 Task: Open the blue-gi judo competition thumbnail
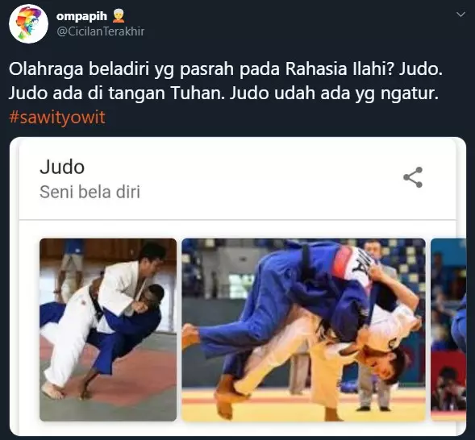click(x=303, y=330)
